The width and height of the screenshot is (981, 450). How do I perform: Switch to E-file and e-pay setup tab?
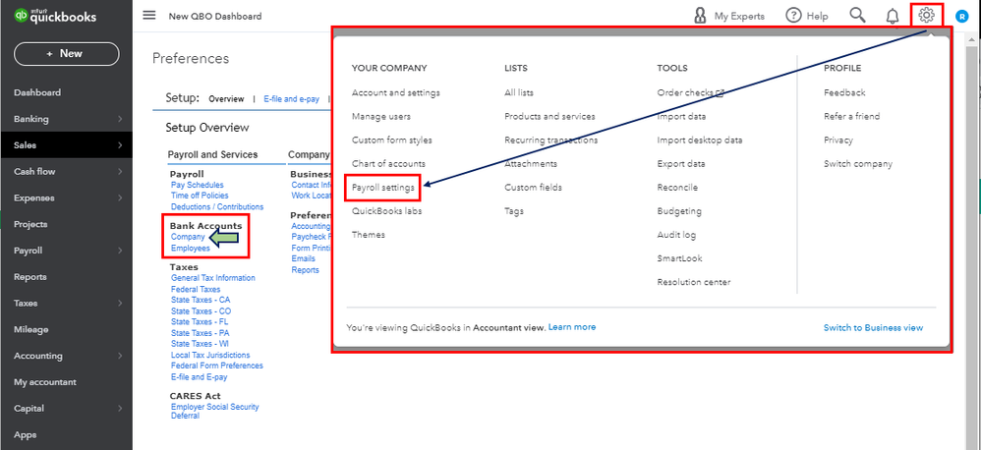(x=292, y=99)
